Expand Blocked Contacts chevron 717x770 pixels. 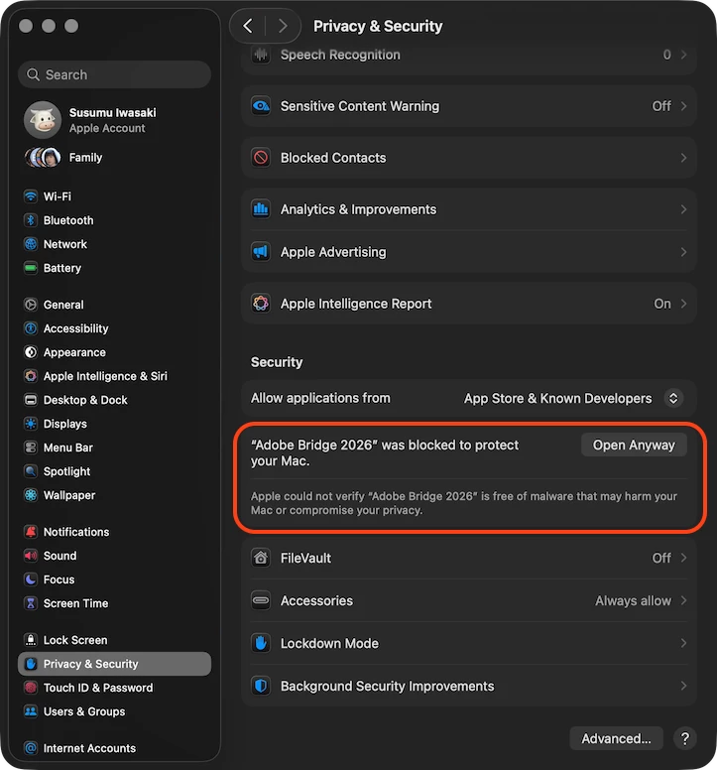[x=683, y=158]
